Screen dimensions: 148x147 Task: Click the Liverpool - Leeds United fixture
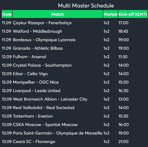pyautogui.click(x=37, y=91)
